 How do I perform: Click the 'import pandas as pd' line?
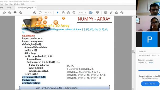pyautogui.click(x=33, y=38)
